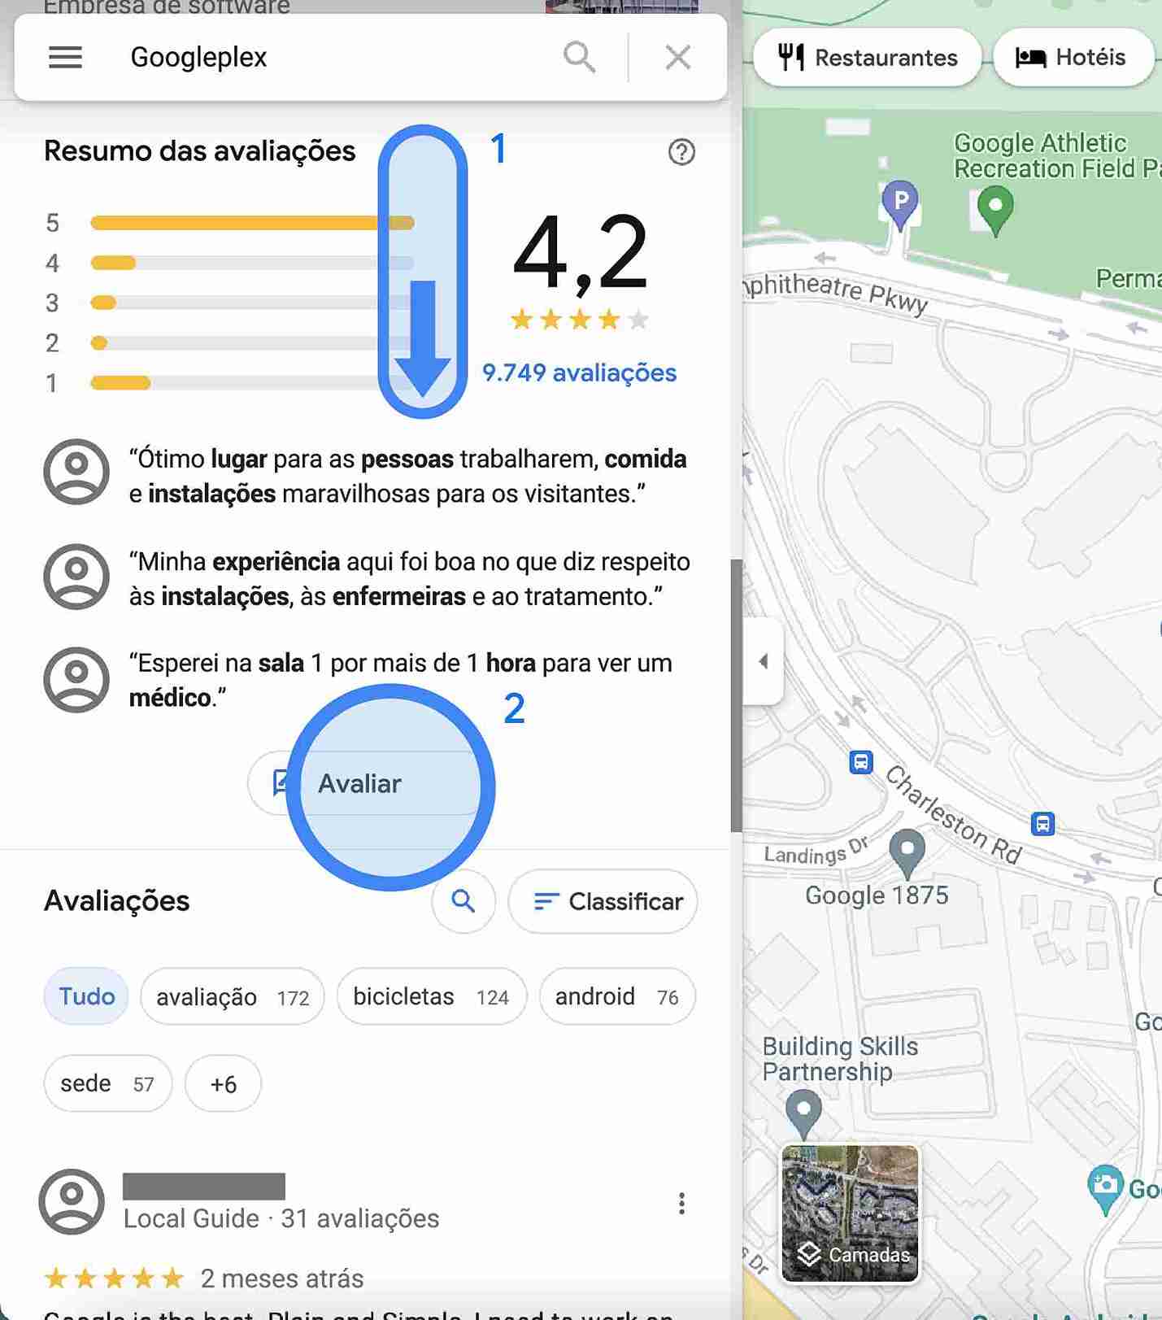Image resolution: width=1162 pixels, height=1320 pixels.
Task: Click the review quote starting "Ótimo lugar"
Action: [x=407, y=476]
